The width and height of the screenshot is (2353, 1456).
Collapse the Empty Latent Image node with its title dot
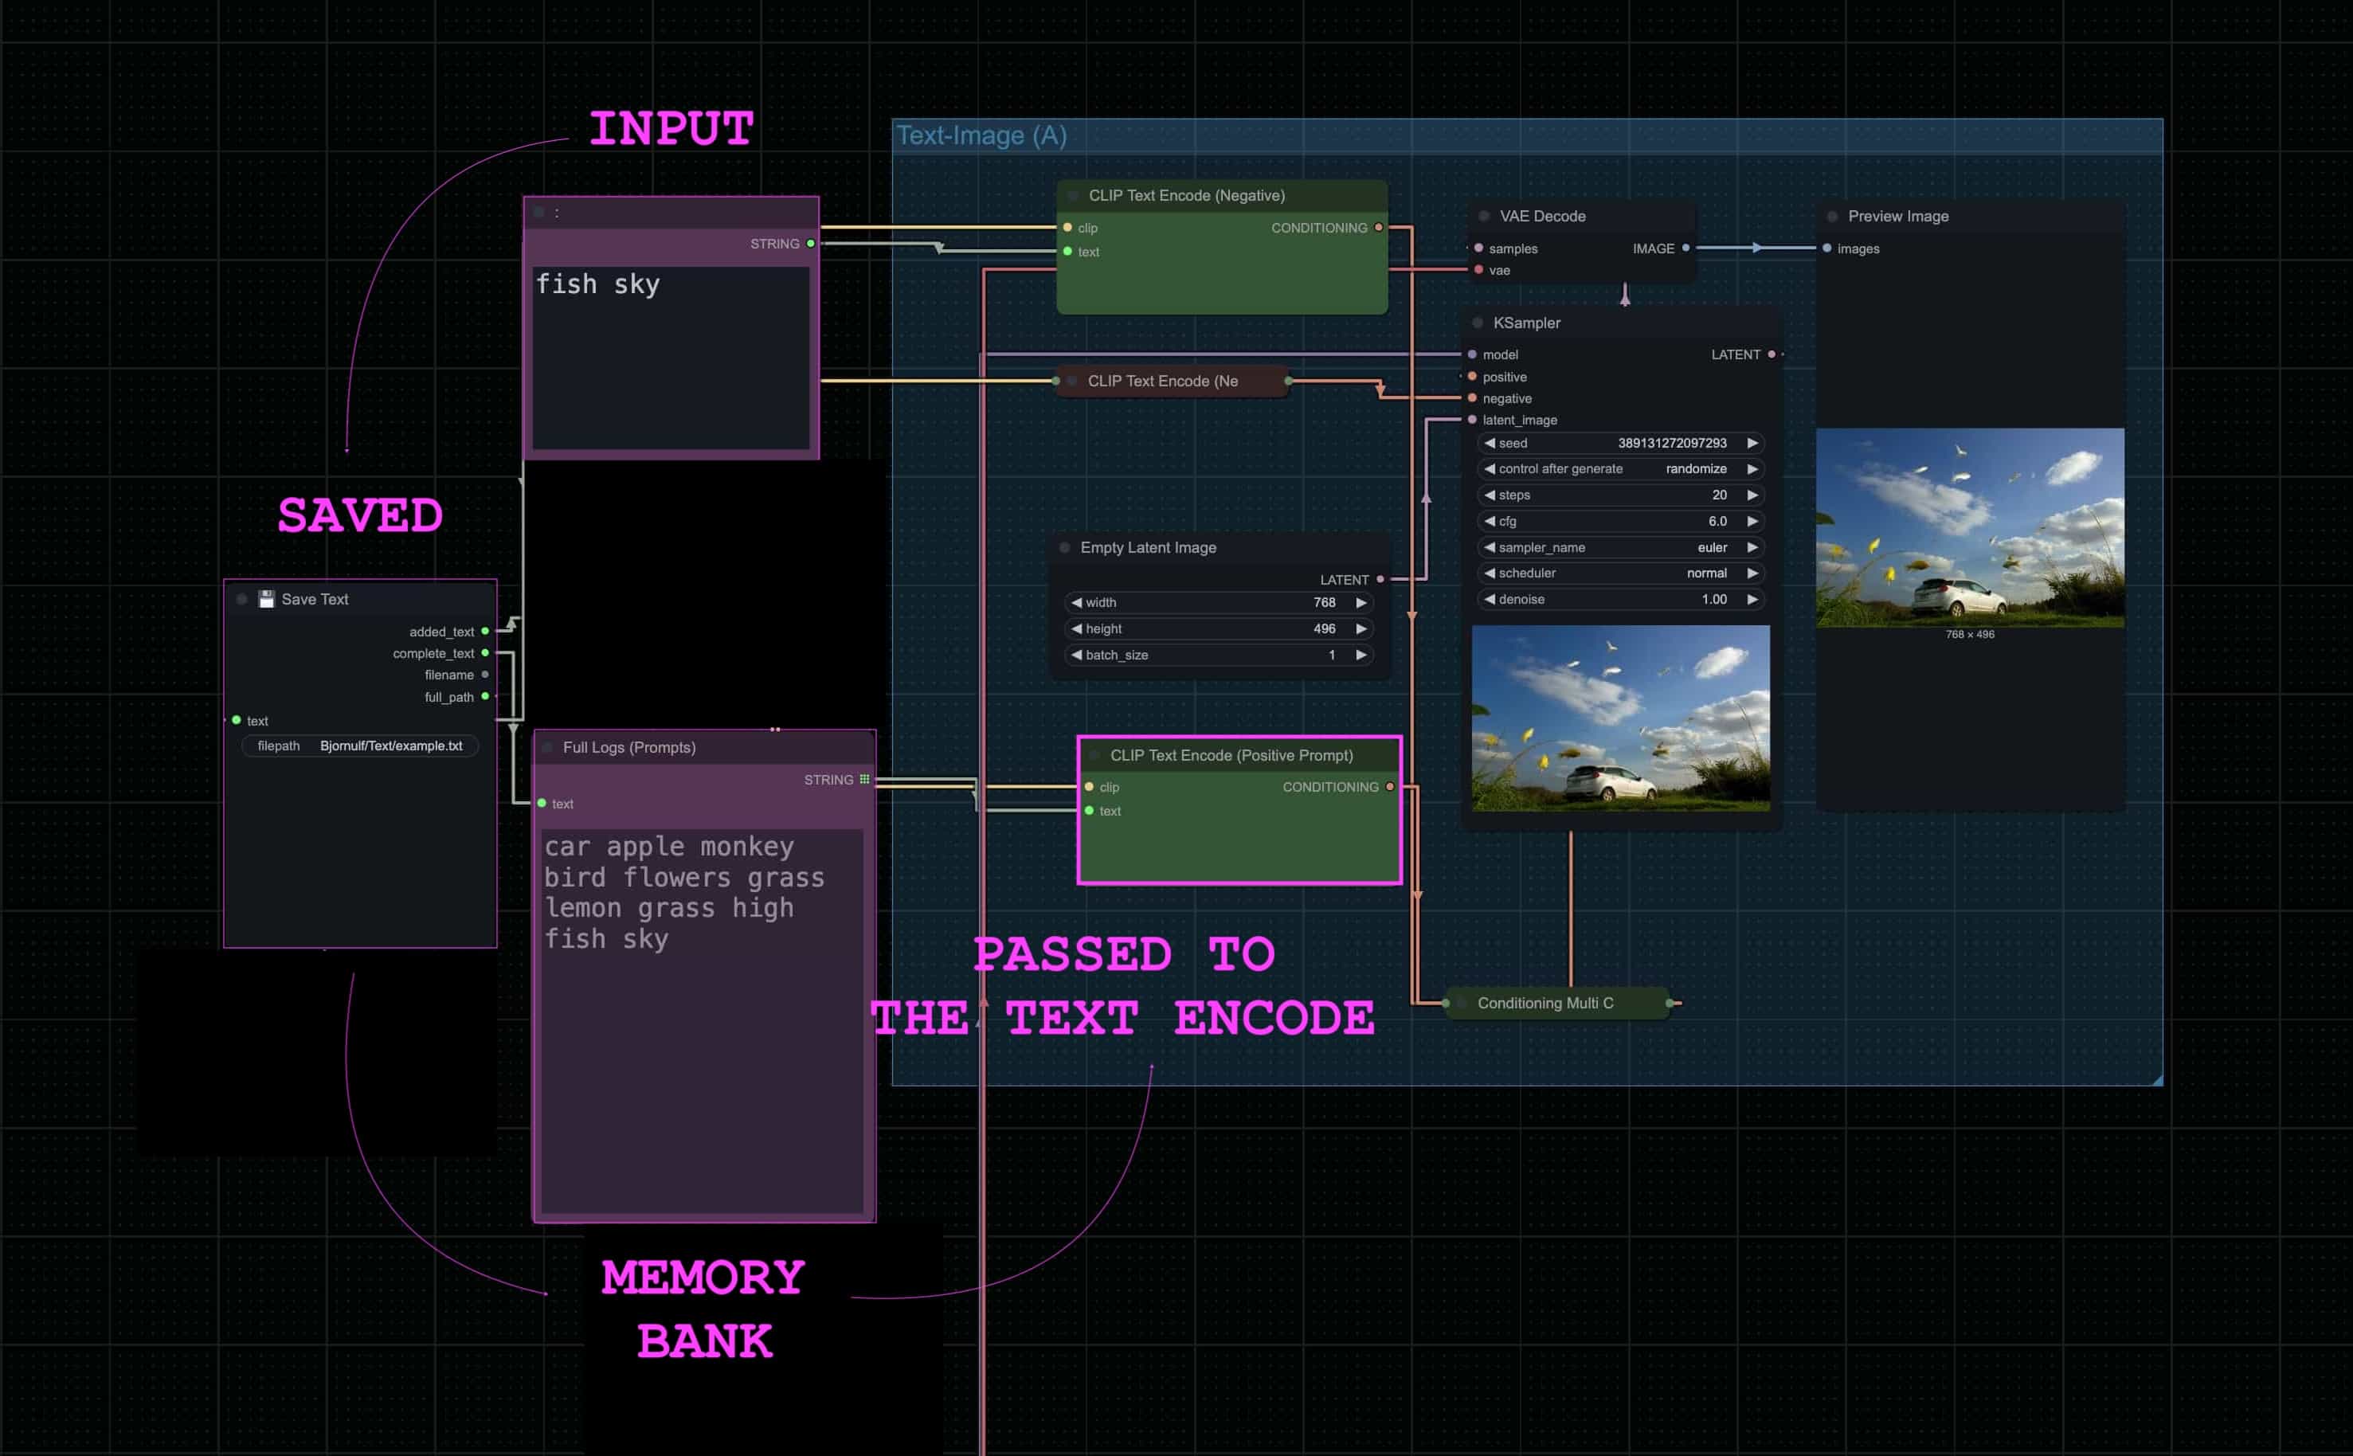[x=1065, y=547]
